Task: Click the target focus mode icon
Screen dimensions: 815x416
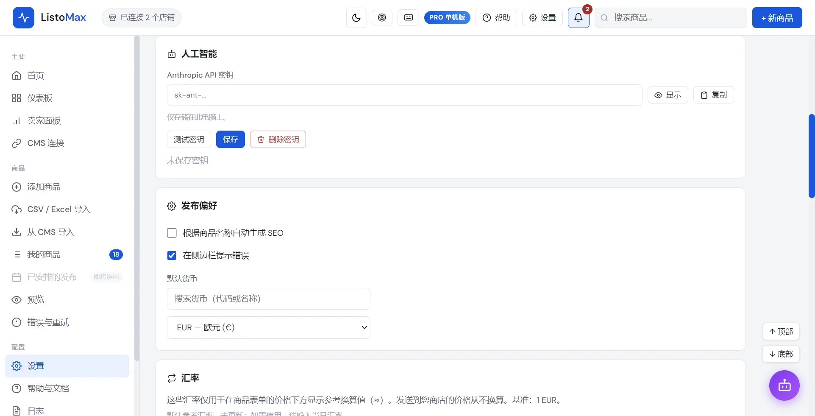Action: click(x=382, y=17)
